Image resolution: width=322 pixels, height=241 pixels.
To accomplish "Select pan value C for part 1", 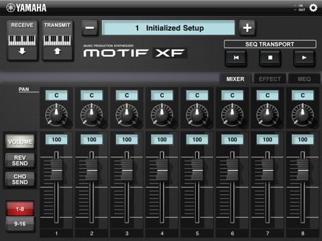I will point(56,95).
